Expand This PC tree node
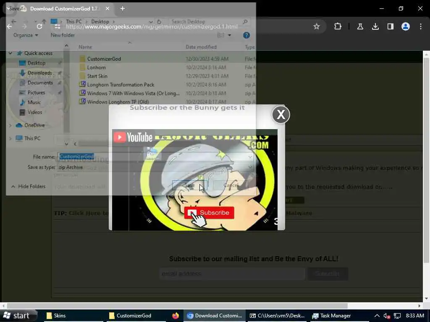This screenshot has height=322, width=430. 10,138
